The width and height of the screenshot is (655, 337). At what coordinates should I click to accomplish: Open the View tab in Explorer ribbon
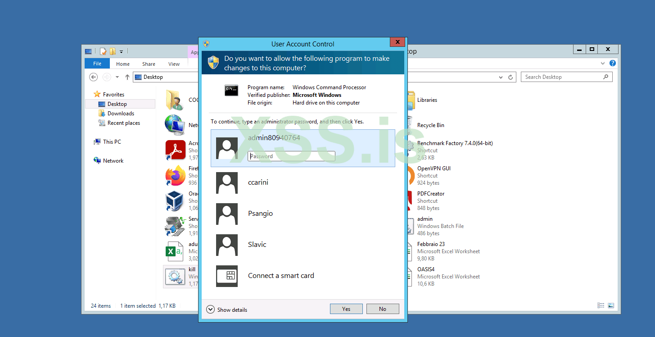coord(174,64)
